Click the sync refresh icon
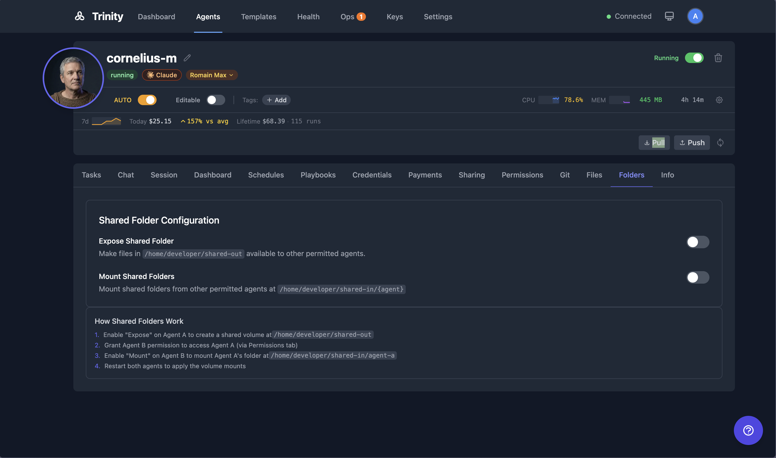This screenshot has height=458, width=776. pos(720,143)
